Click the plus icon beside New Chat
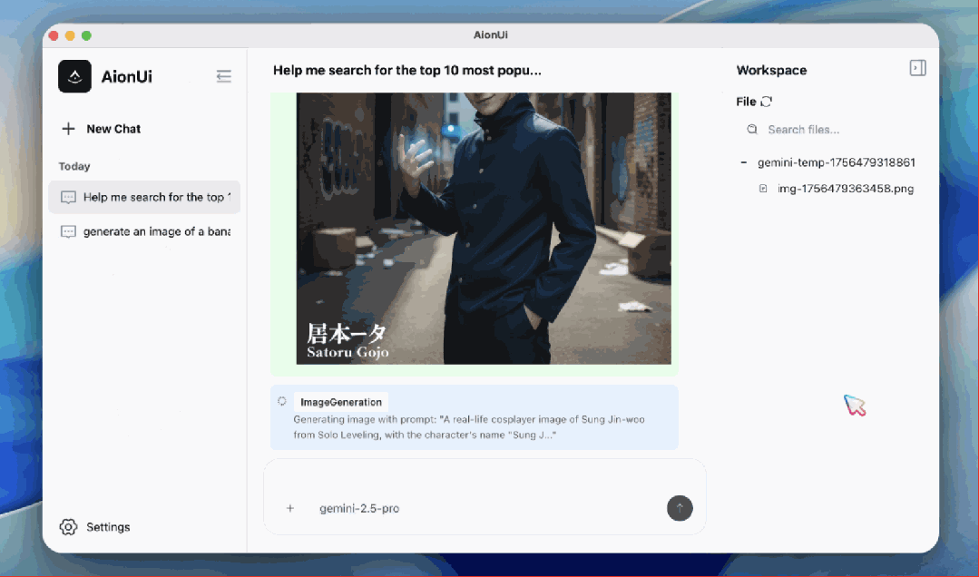Image resolution: width=979 pixels, height=577 pixels. (x=69, y=129)
